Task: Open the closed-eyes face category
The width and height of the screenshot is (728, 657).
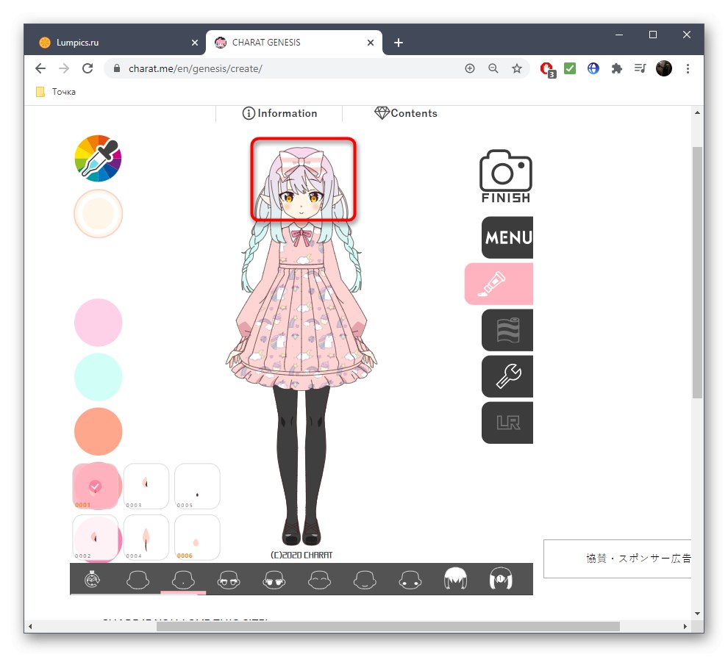Action: click(x=319, y=579)
